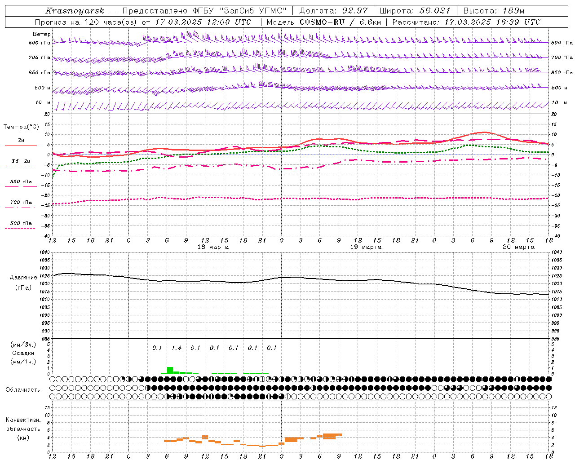Click the left 500 м wind level label

coord(43,88)
